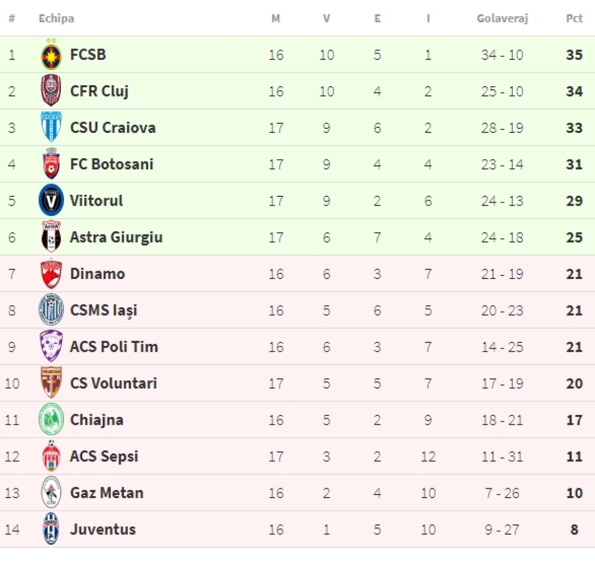
Task: Click the CSMS Iași round badge
Action: point(51,310)
